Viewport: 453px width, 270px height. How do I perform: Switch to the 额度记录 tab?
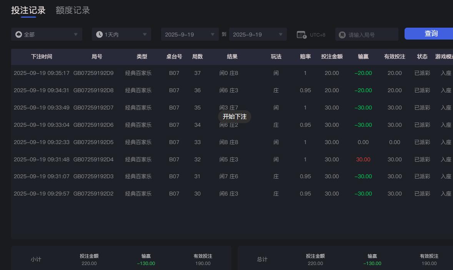click(73, 10)
